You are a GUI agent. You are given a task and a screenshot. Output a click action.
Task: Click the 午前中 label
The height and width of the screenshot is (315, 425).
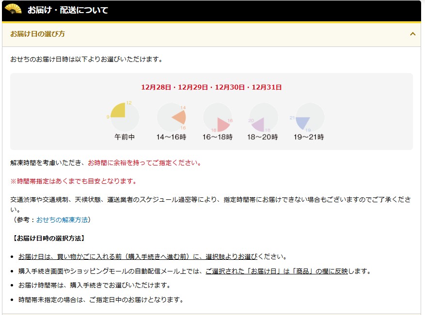(125, 137)
